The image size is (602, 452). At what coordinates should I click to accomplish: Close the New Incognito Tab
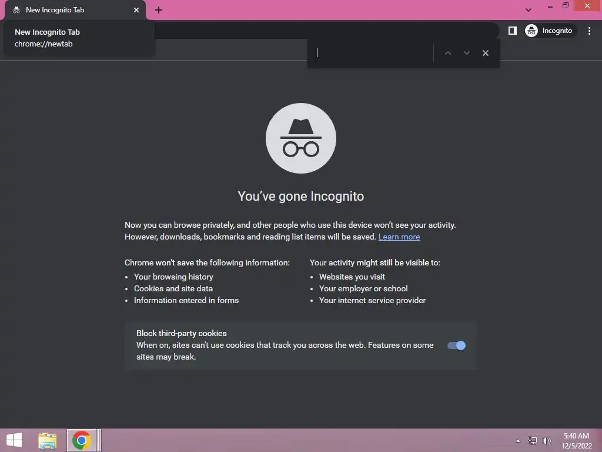point(136,10)
